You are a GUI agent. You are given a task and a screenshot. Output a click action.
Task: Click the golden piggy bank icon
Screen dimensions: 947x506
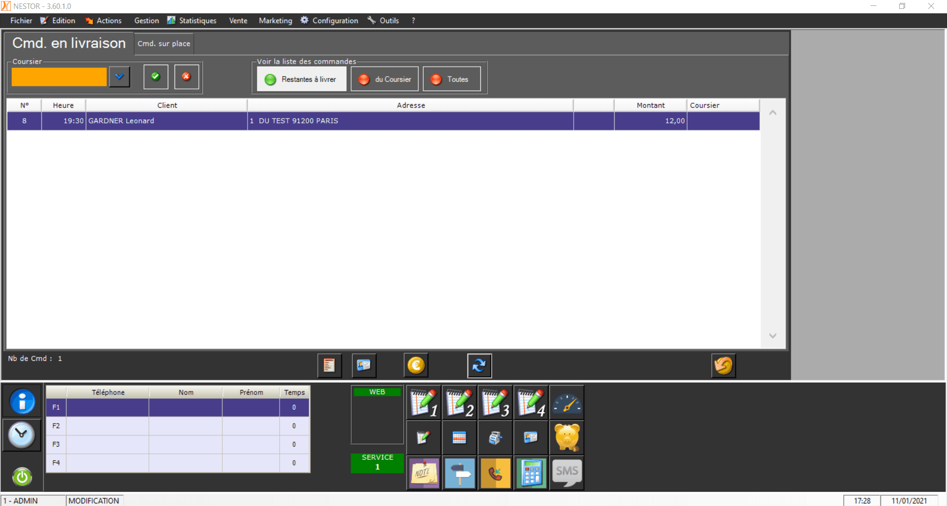pos(567,437)
